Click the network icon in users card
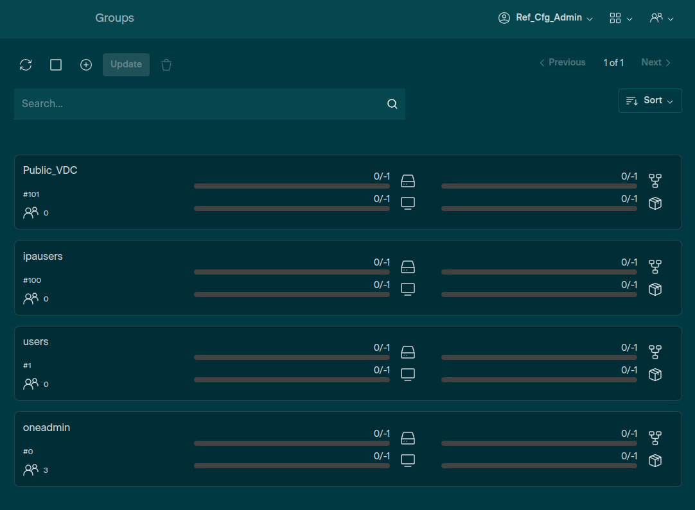This screenshot has height=510, width=695. click(x=655, y=352)
